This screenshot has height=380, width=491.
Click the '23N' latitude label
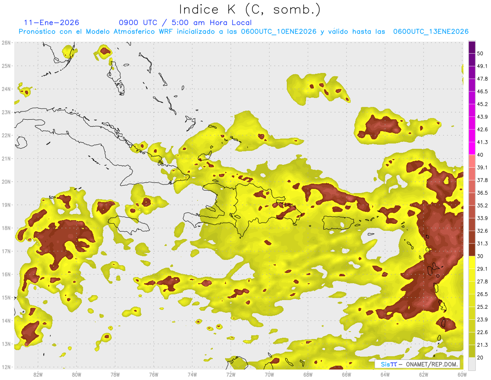pos(6,112)
